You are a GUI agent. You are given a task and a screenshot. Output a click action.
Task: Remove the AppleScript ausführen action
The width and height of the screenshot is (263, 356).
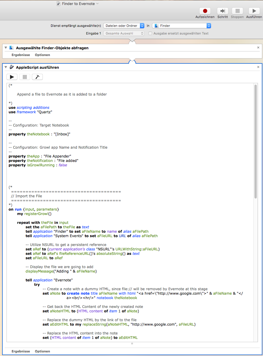258,67
